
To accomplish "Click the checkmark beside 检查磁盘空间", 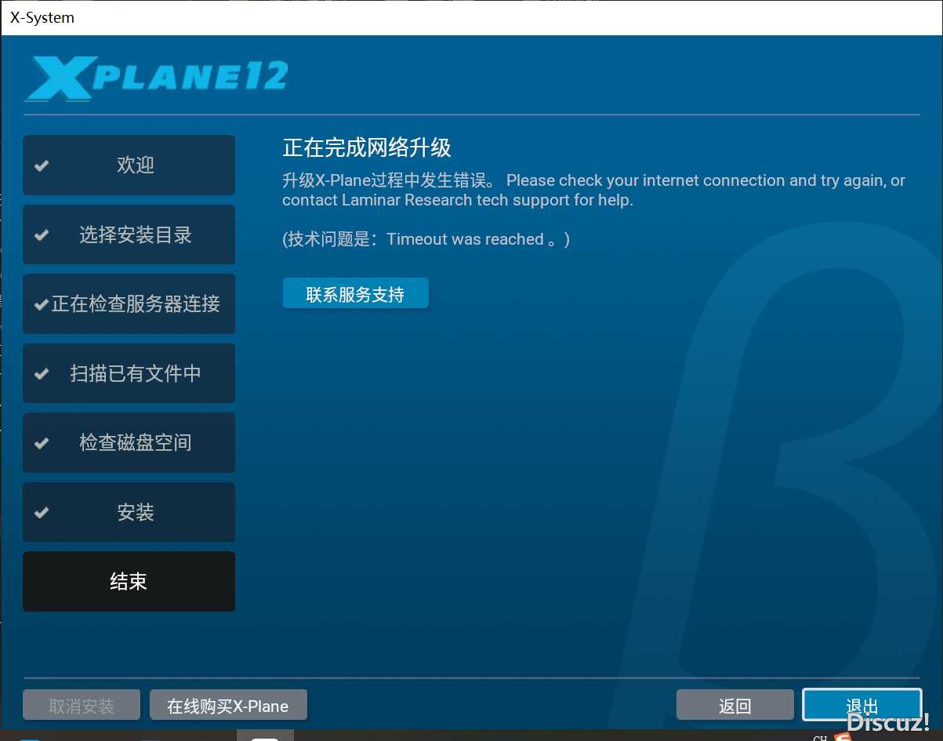I will [42, 443].
